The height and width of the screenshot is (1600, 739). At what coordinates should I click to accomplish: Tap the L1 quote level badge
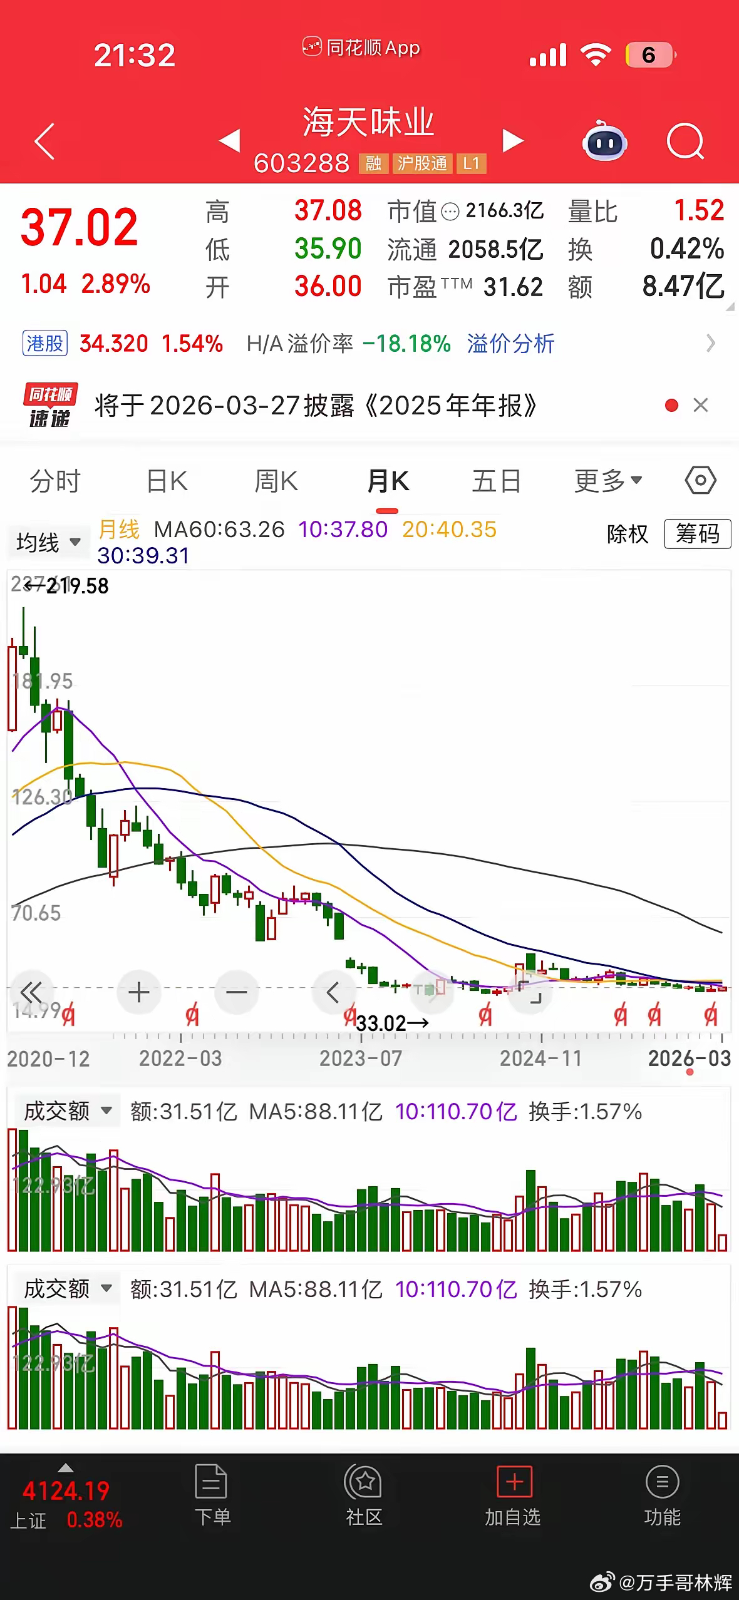[x=471, y=164]
